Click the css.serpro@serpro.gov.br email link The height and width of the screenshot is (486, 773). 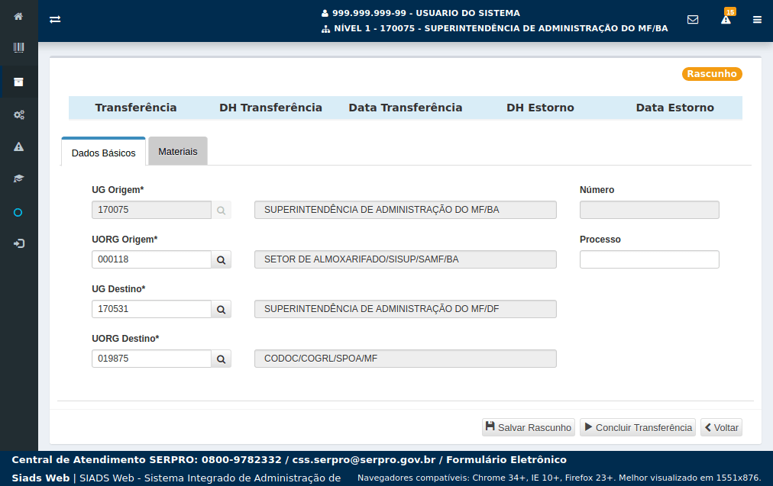(364, 459)
